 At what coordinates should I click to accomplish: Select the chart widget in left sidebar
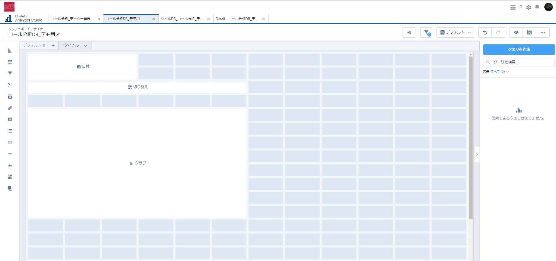tap(10, 51)
